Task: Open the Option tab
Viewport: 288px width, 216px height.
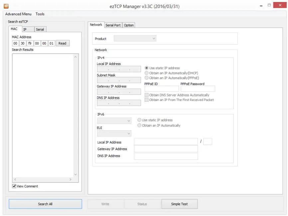Action: pos(129,25)
